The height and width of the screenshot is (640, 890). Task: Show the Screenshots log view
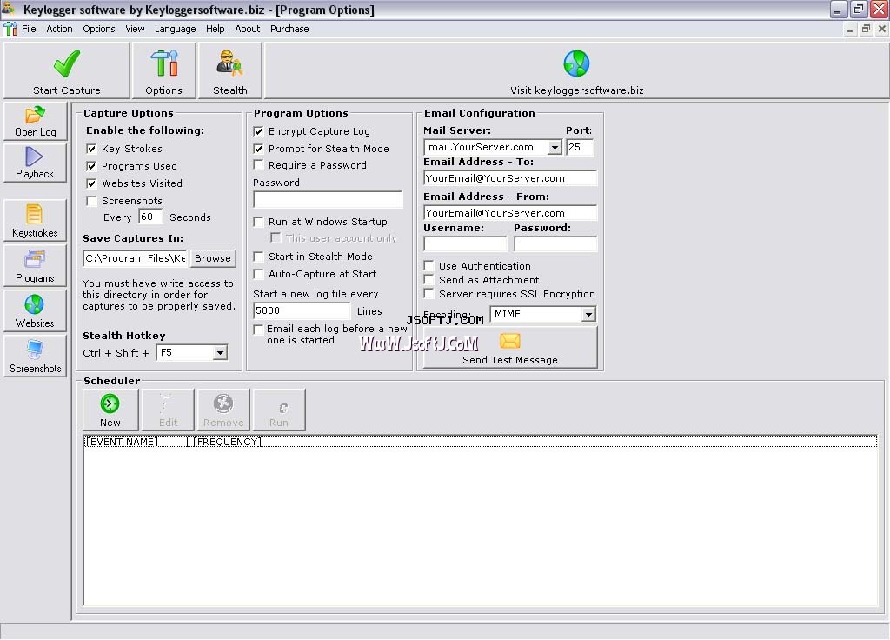pyautogui.click(x=35, y=356)
